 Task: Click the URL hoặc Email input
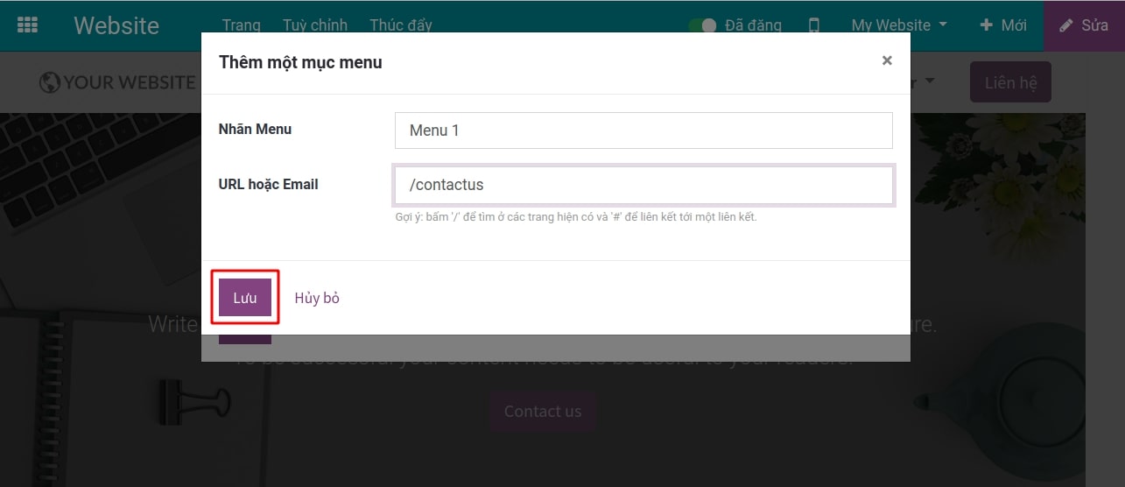(643, 185)
